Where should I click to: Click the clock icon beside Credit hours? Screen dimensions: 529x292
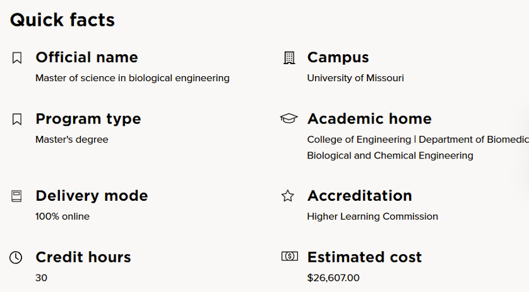16,257
